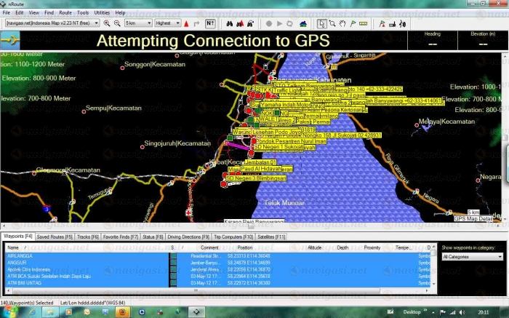Image resolution: width=509 pixels, height=318 pixels.
Task: Switch to the Tracks [F6] tab
Action: [88, 236]
